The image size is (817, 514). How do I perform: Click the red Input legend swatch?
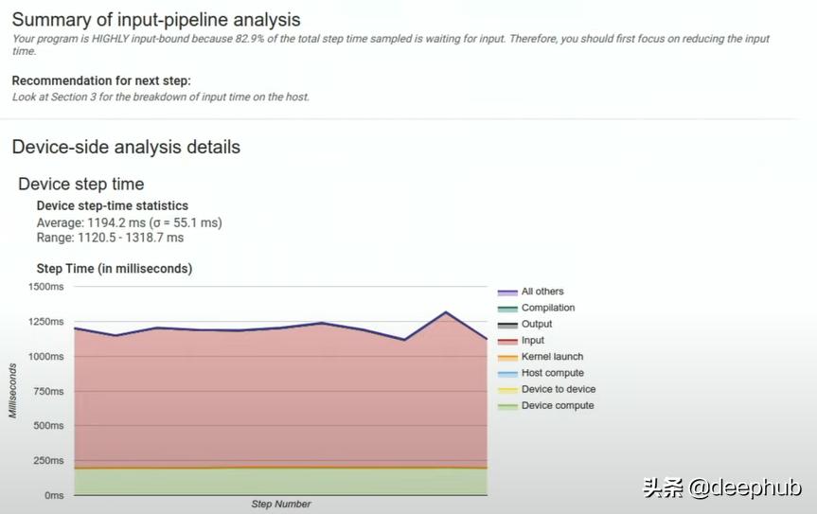506,341
